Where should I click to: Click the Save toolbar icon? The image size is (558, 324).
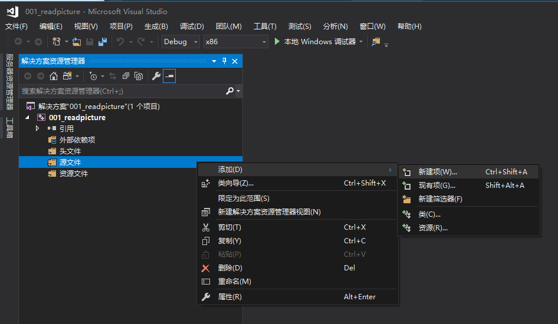click(x=90, y=42)
